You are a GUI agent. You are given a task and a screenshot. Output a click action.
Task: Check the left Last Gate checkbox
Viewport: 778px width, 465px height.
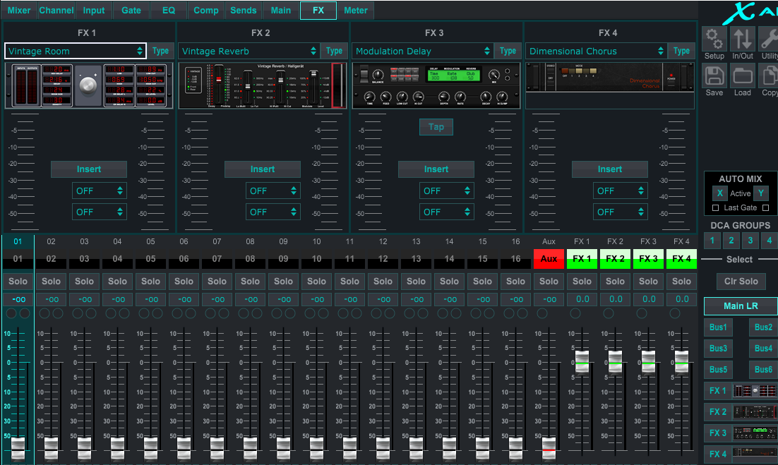[x=715, y=207]
